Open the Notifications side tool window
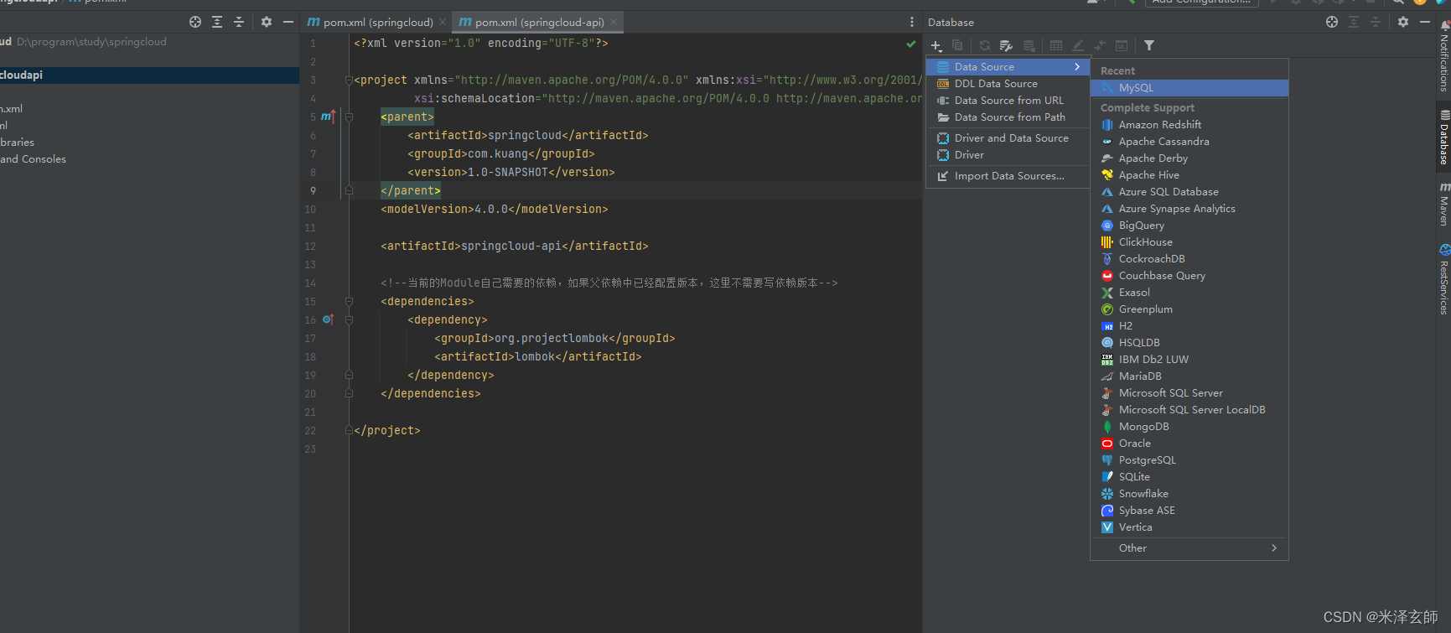This screenshot has height=633, width=1451. pos(1443,57)
